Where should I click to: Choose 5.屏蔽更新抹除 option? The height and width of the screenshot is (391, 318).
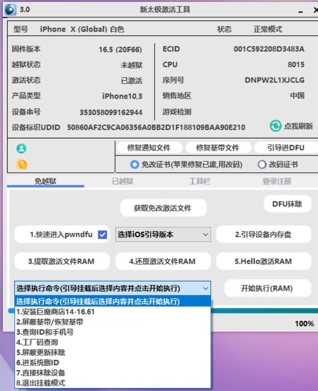[113, 352]
